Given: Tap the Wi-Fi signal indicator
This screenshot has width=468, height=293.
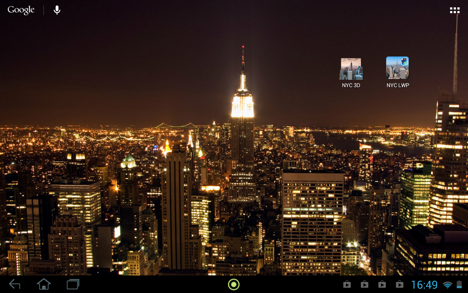Looking at the screenshot, I should pyautogui.click(x=448, y=285).
